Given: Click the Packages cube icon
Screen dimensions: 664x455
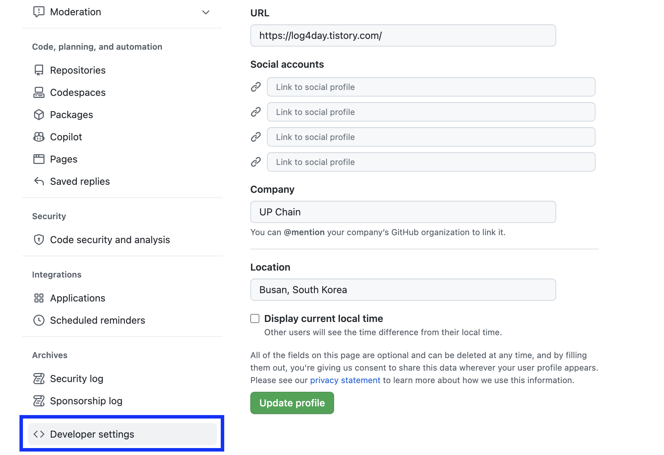Looking at the screenshot, I should tap(39, 115).
